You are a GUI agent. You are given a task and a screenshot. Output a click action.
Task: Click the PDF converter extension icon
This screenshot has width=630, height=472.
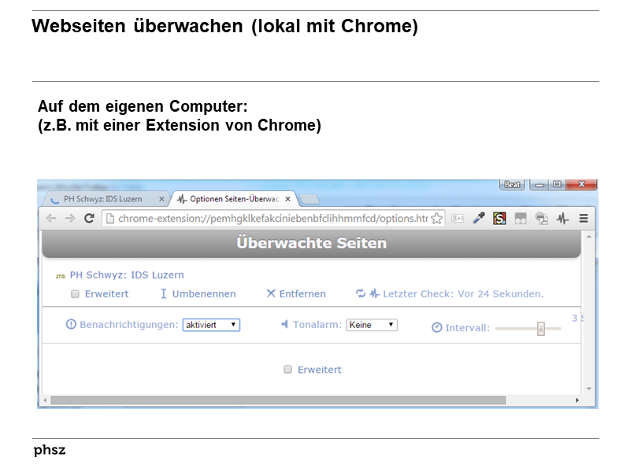[542, 219]
